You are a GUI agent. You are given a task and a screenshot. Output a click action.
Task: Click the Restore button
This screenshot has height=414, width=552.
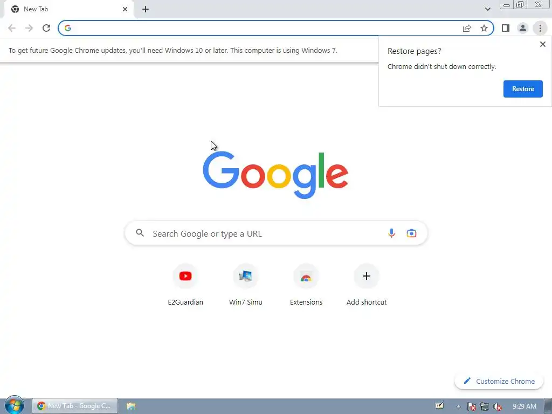pyautogui.click(x=523, y=89)
